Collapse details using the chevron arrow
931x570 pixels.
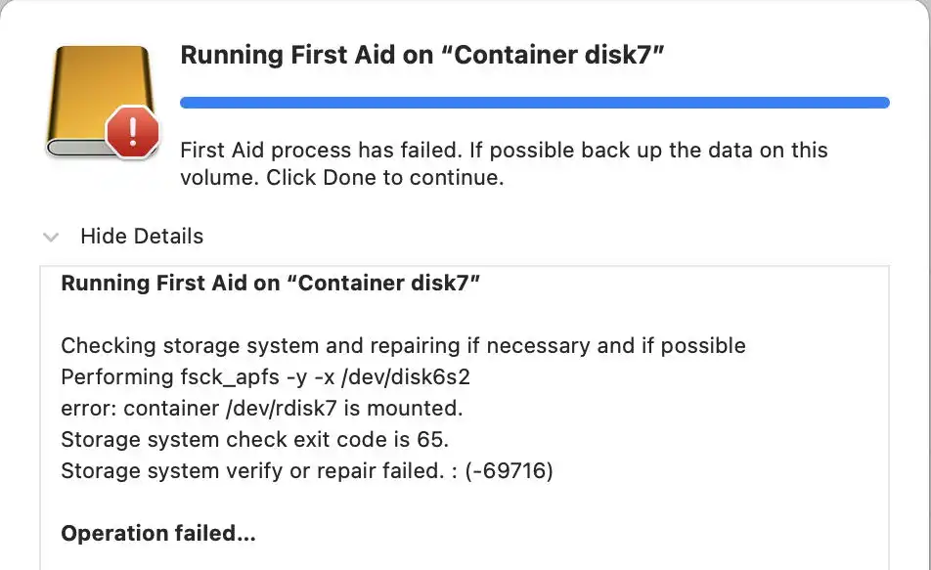pos(51,237)
